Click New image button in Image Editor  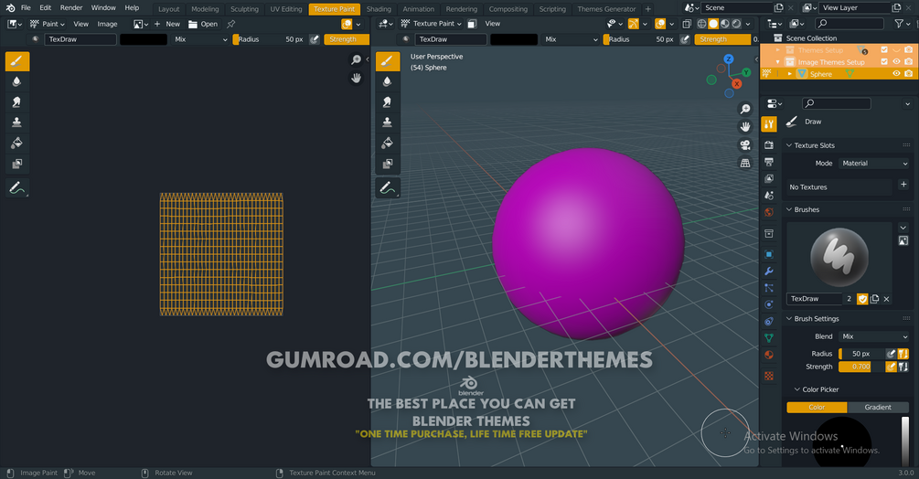click(167, 24)
